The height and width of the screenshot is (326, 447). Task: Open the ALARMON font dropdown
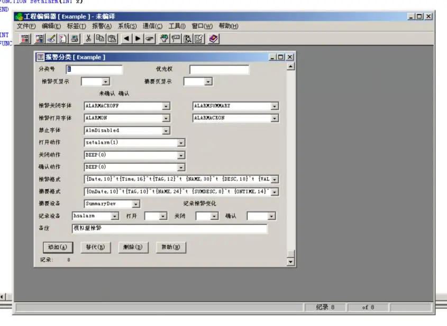pos(166,118)
